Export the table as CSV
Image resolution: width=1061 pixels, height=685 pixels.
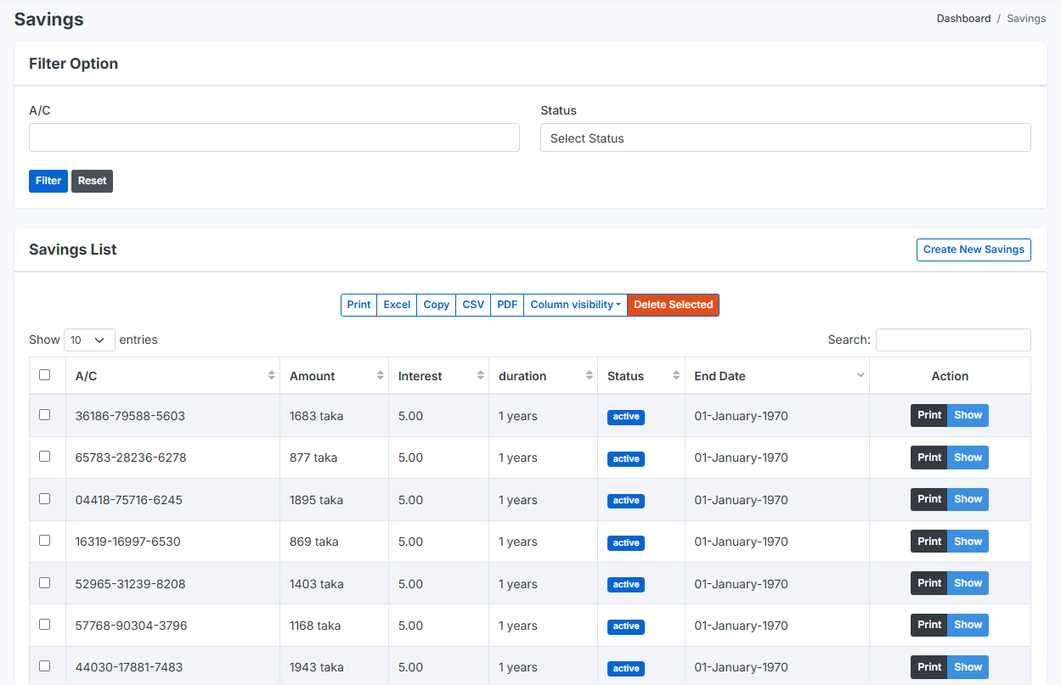(x=473, y=305)
